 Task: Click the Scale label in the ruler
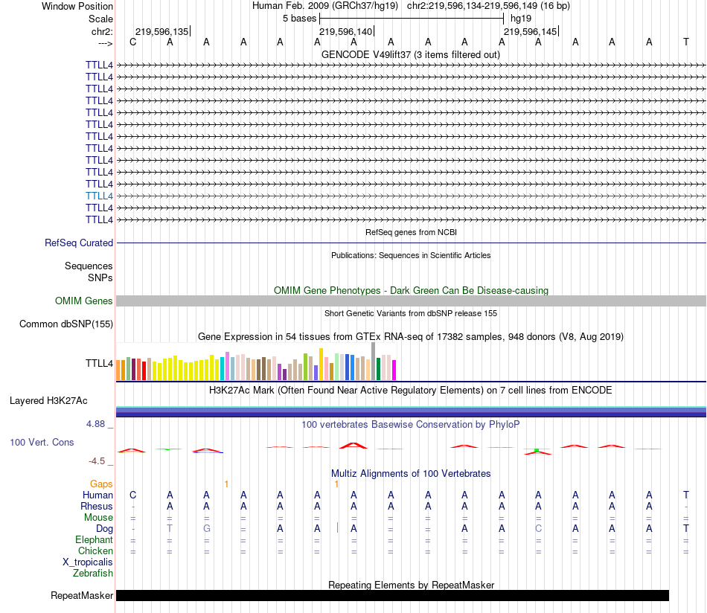click(x=100, y=19)
